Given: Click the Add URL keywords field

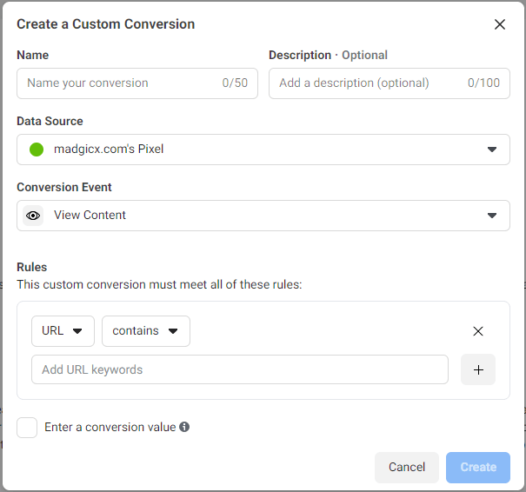Looking at the screenshot, I should 240,369.
